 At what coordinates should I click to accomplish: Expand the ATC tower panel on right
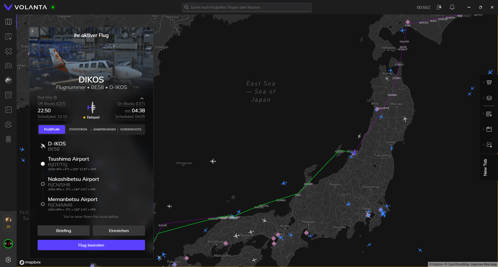(489, 83)
